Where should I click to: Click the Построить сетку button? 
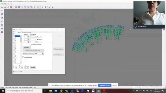(x=58, y=49)
